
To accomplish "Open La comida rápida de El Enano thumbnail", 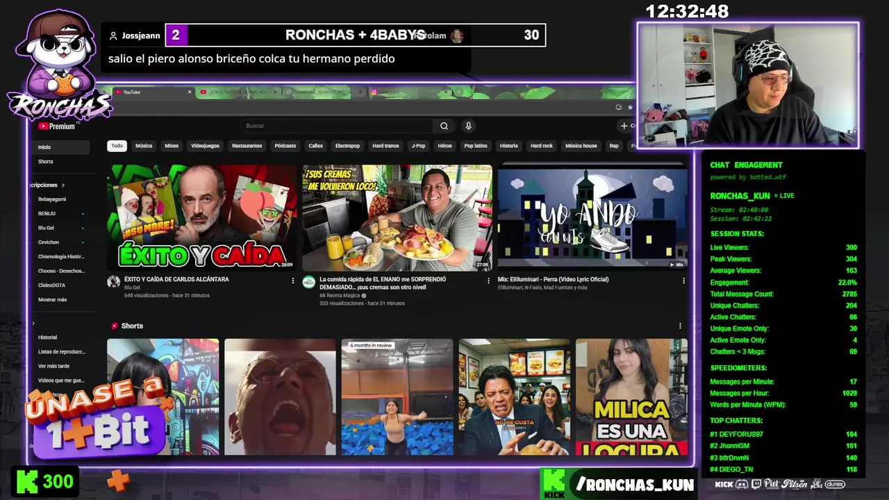I will (397, 217).
